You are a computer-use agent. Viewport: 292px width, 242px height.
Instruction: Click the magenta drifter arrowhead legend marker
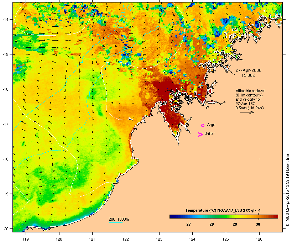point(200,135)
